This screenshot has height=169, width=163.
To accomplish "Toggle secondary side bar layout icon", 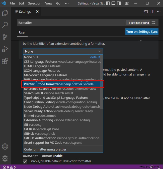I will click(119, 3).
